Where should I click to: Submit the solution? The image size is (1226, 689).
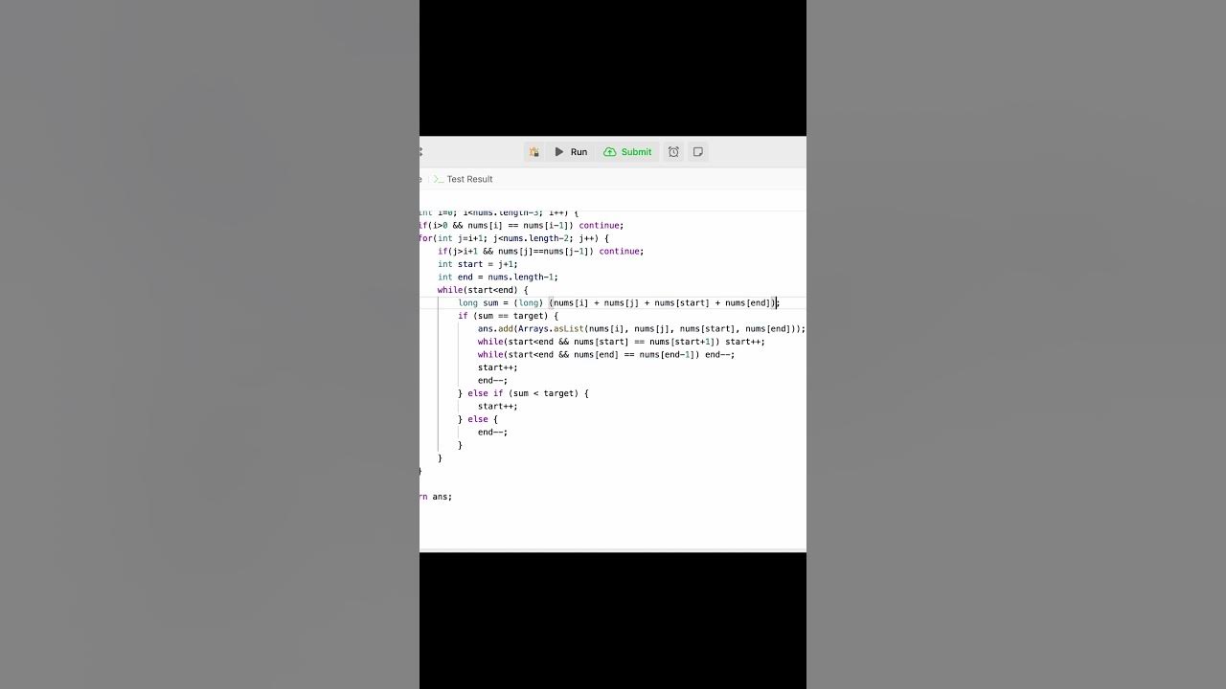[627, 152]
